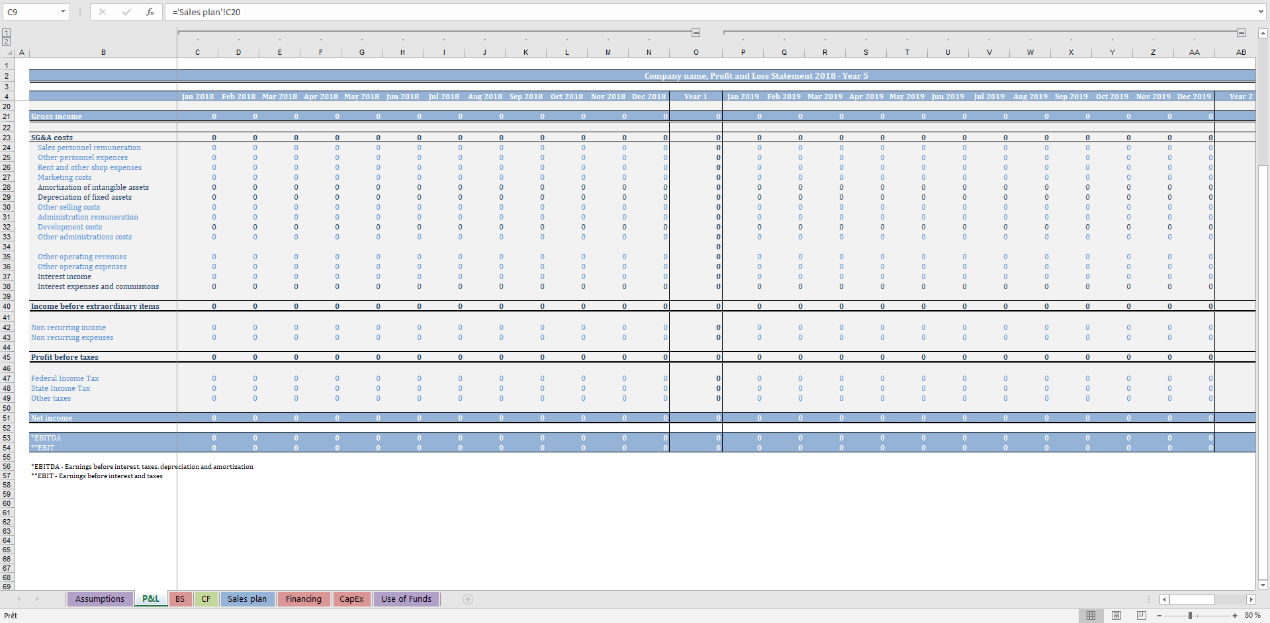Screen dimensions: 1270x623
Task: Click Profit before taxes cell
Action: point(103,357)
